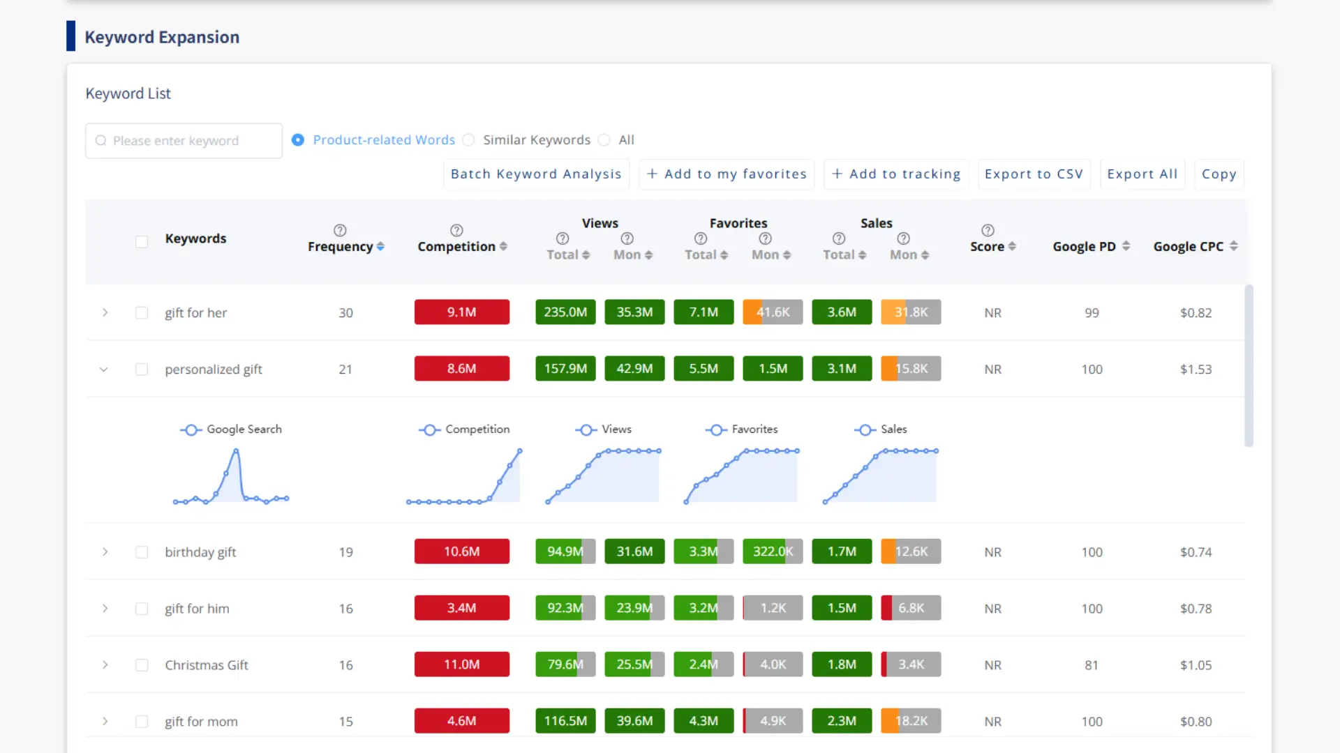This screenshot has width=1340, height=753.
Task: Expand the gift for her row
Action: (x=105, y=313)
